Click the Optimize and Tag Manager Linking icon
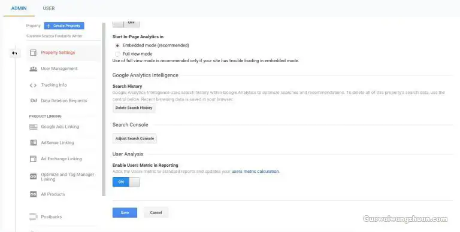 [x=33, y=176]
